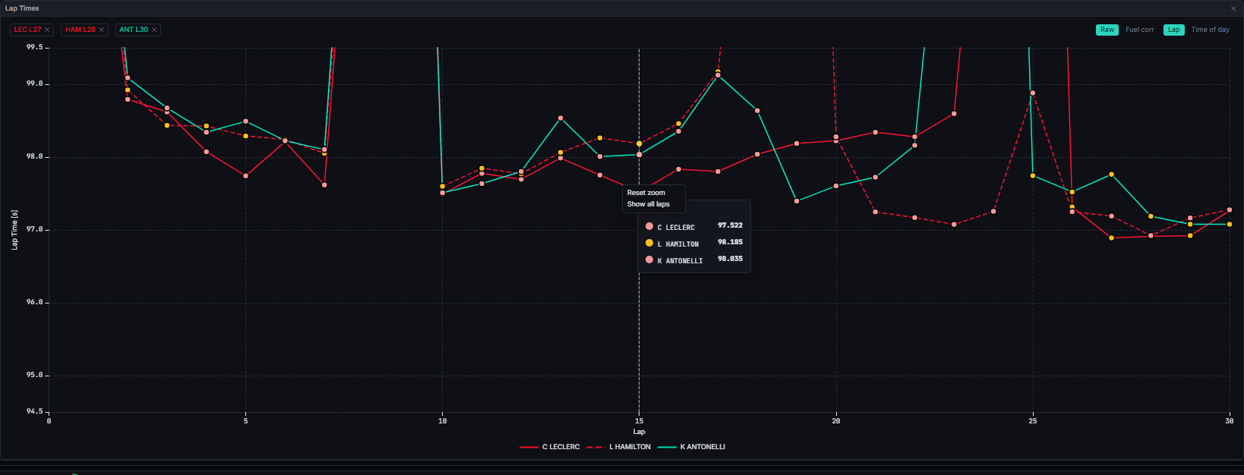Click the Lap Time [s] y-axis title

14,230
